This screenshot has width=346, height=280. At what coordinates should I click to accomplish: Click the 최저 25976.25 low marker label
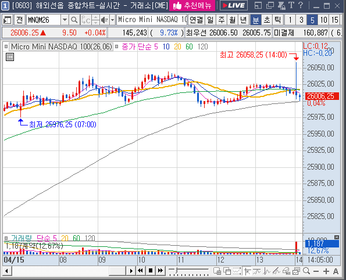click(63, 124)
